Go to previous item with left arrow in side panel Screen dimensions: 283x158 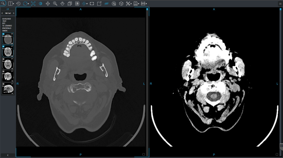tap(2, 13)
